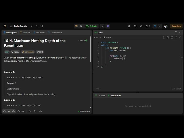184x138 pixels.
Task: Share the problem link icon
Action: tap(35, 111)
